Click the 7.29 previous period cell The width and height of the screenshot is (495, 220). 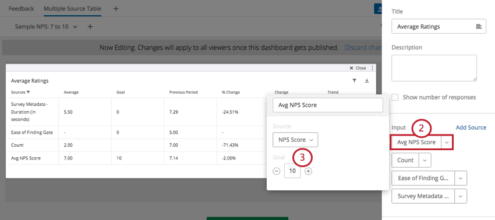pos(174,112)
